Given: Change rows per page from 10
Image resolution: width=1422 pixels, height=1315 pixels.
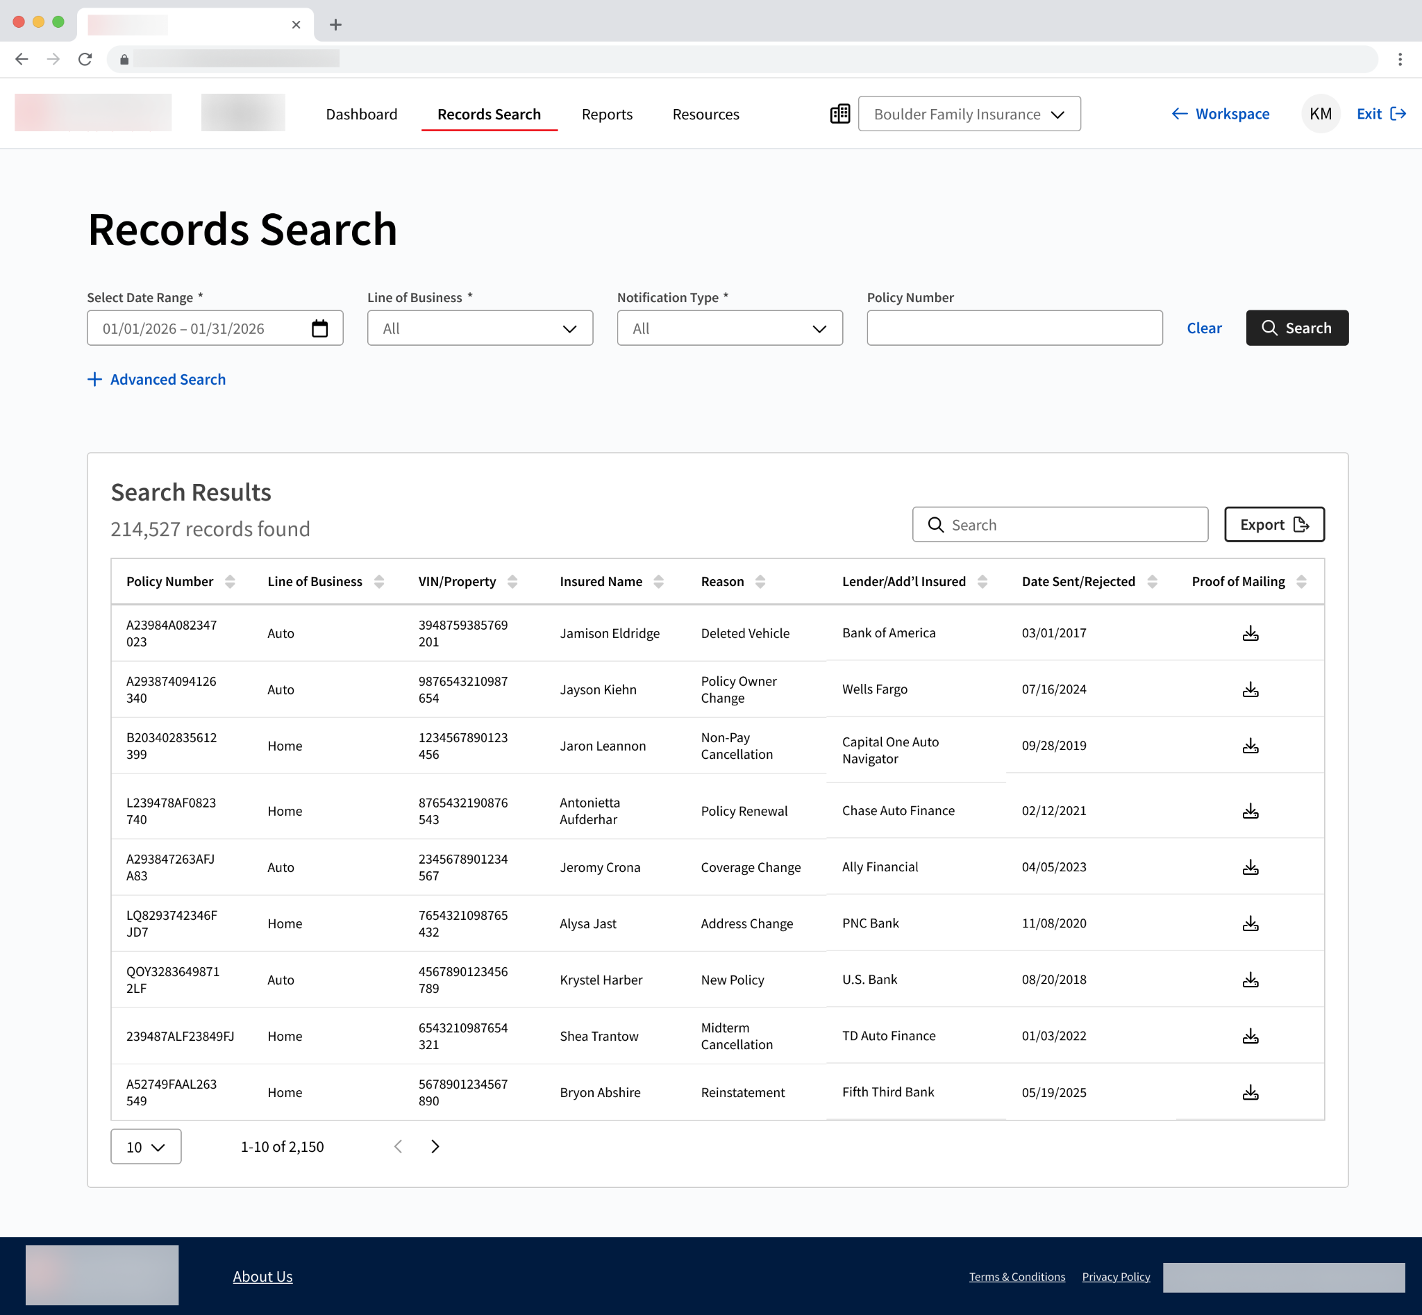Looking at the screenshot, I should tap(146, 1146).
